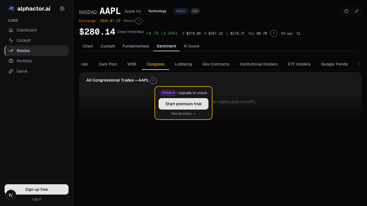Viewport: 367px width, 206px height.
Task: Click the +8.79 (3.24%) change text
Action: pos(162,33)
